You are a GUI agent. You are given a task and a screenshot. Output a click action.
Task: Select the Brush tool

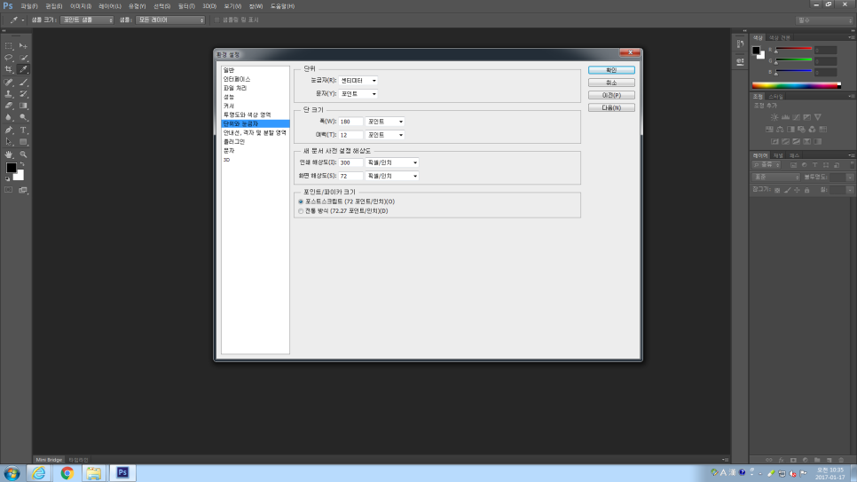point(23,83)
